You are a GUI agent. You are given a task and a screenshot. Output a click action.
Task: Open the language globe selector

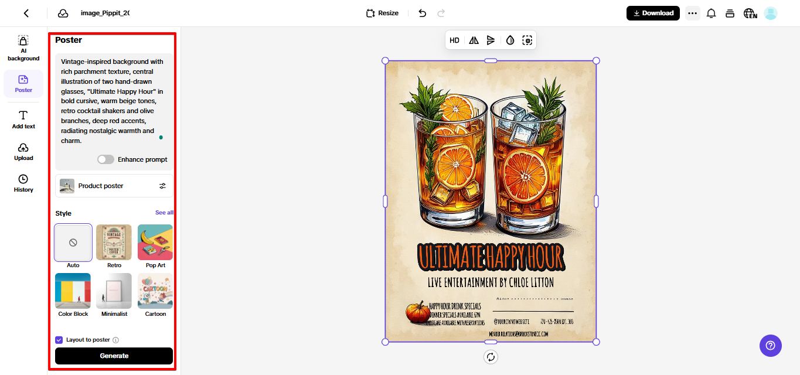pyautogui.click(x=750, y=13)
